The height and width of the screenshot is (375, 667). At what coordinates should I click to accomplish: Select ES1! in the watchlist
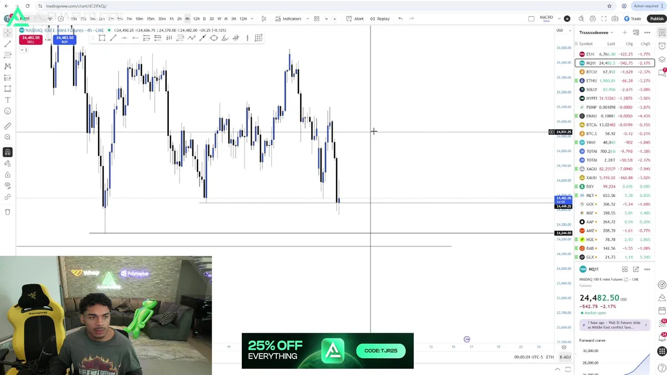615,54
